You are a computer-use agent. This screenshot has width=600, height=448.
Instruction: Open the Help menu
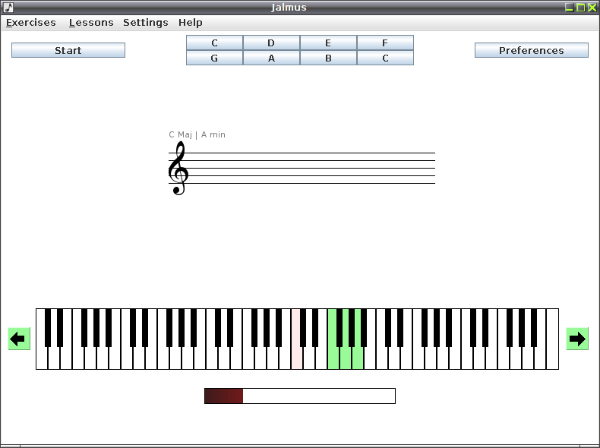(190, 23)
